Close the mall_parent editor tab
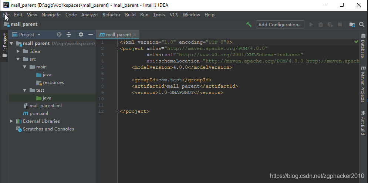 [x=135, y=34]
